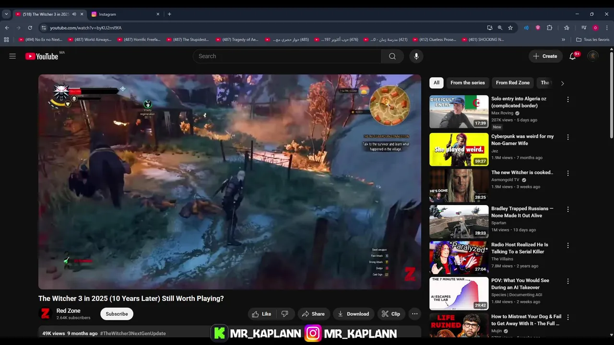The width and height of the screenshot is (614, 345).
Task: Open options menu for Radio Host video
Action: 568,245
